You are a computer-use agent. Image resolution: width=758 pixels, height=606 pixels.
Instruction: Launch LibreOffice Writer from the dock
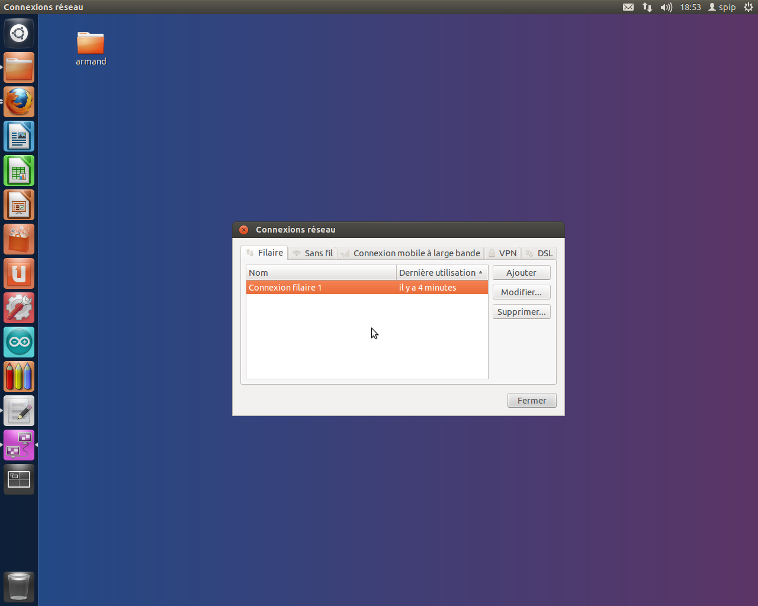click(x=19, y=137)
